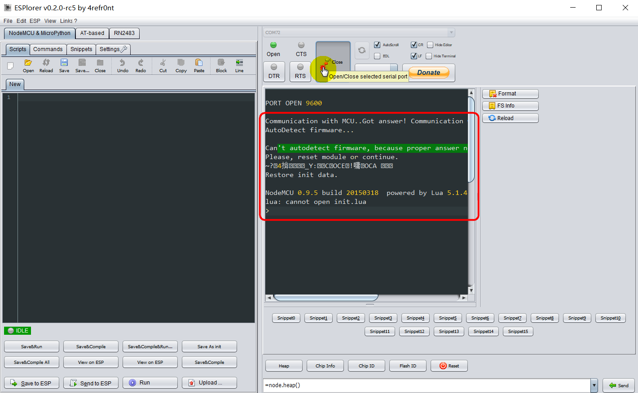Enable the EOL checkbox
638x393 pixels.
point(377,56)
